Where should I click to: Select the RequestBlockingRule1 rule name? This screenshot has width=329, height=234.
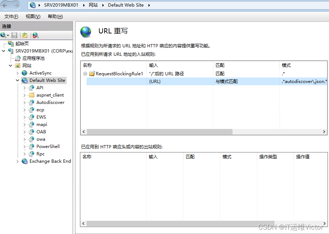click(119, 73)
